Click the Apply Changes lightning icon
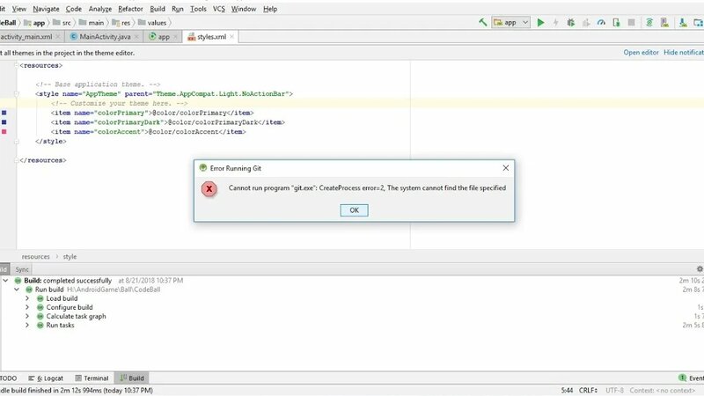Image resolution: width=704 pixels, height=396 pixels. [555, 22]
